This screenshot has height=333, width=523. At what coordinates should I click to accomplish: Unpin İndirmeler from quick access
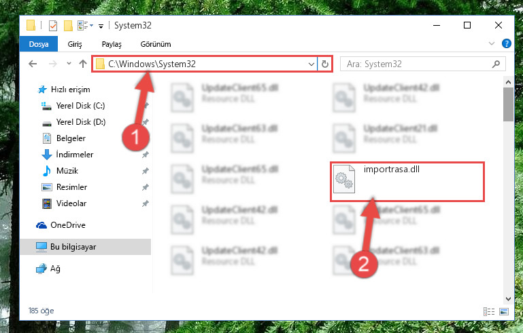[x=145, y=155]
